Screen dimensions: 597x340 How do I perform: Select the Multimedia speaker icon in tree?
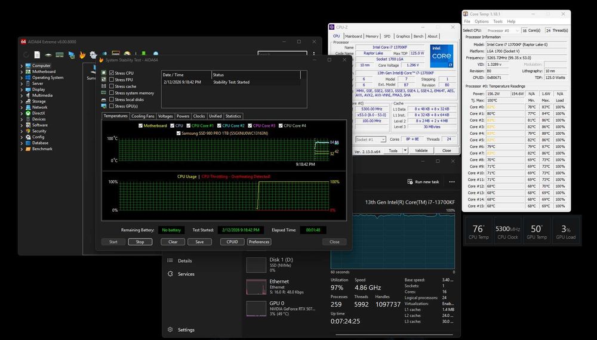point(28,95)
